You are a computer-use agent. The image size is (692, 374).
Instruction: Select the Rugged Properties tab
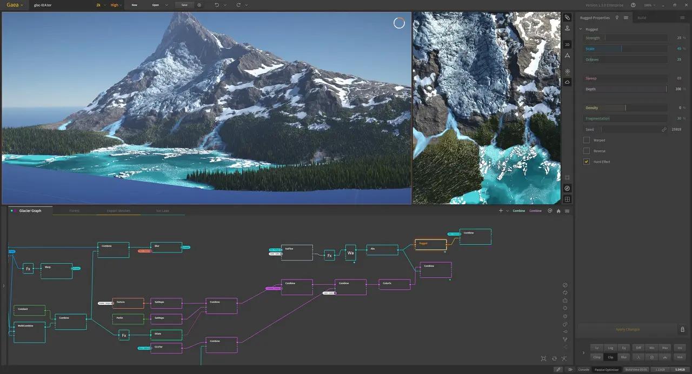click(595, 18)
